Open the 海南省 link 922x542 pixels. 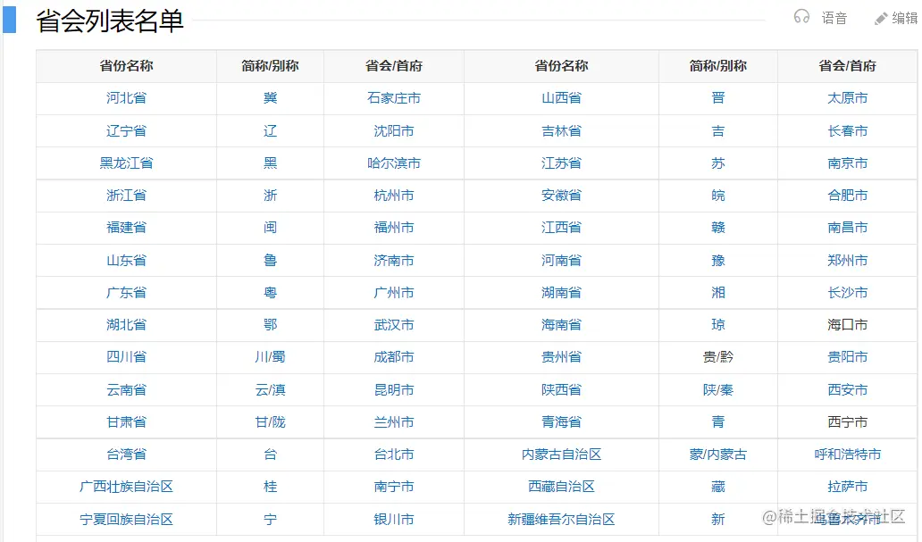point(562,324)
